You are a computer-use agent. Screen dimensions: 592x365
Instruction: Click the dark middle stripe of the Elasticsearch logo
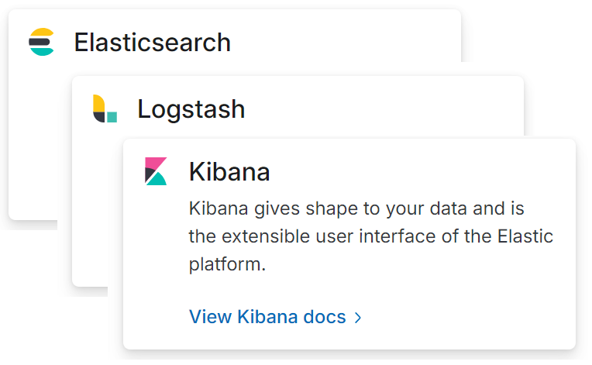click(x=40, y=42)
